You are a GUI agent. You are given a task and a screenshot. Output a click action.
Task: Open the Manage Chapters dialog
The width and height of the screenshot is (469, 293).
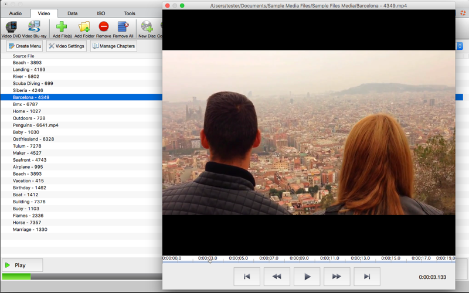coord(114,46)
